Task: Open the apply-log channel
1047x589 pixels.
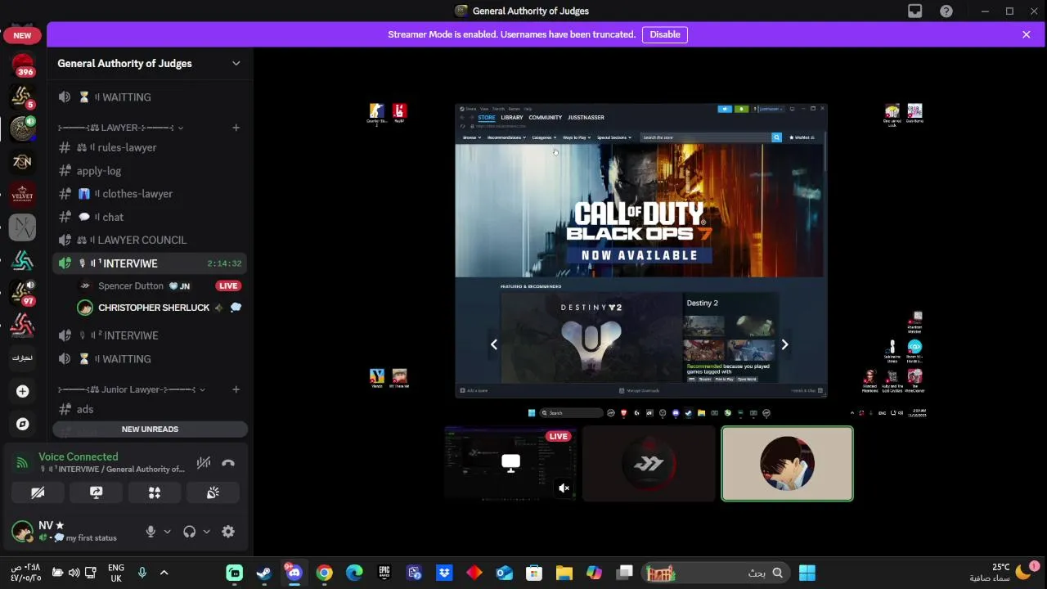Action: pyautogui.click(x=150, y=171)
